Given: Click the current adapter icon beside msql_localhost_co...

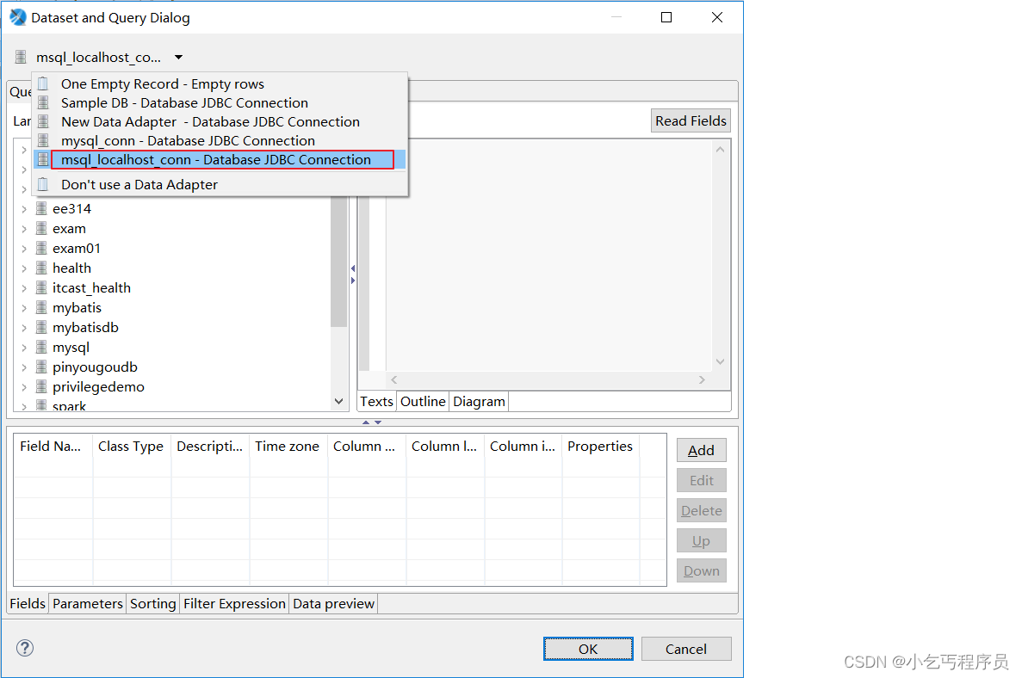Looking at the screenshot, I should pyautogui.click(x=21, y=58).
